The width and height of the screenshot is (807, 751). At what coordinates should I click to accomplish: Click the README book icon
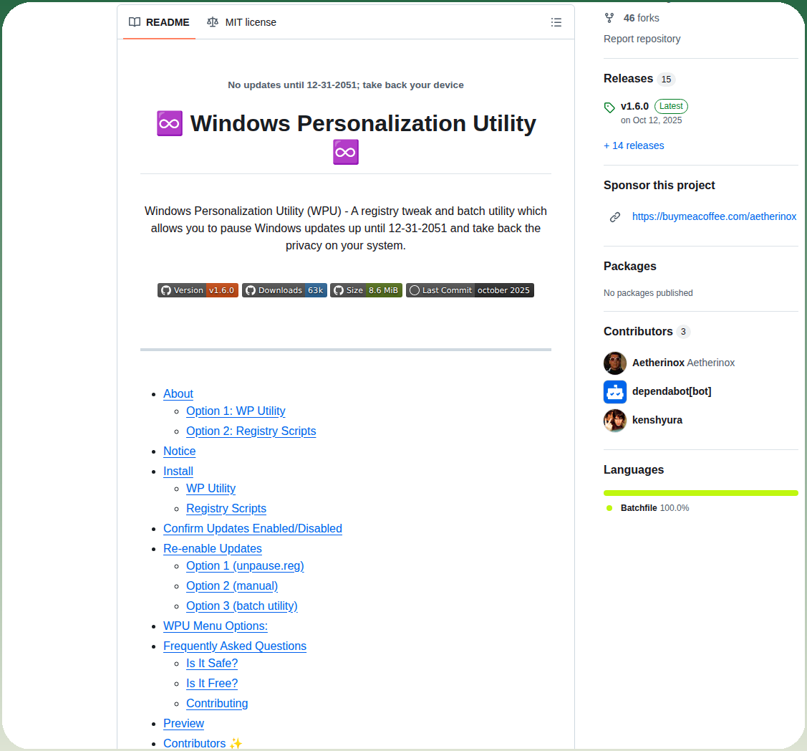[x=135, y=22]
